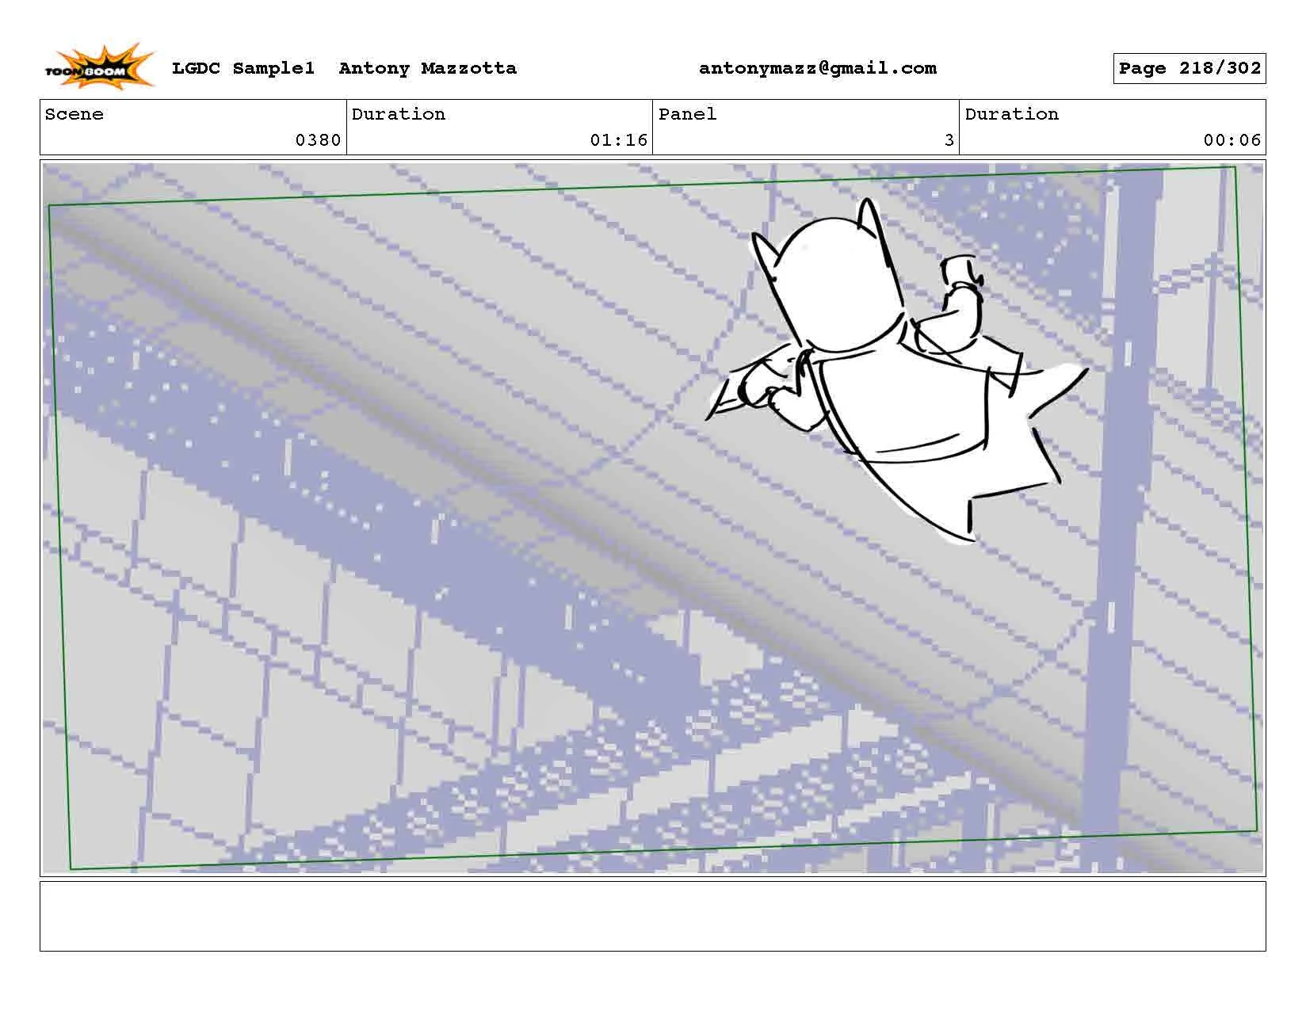Select the panel number '3'
The image size is (1306, 1011).
coord(949,140)
